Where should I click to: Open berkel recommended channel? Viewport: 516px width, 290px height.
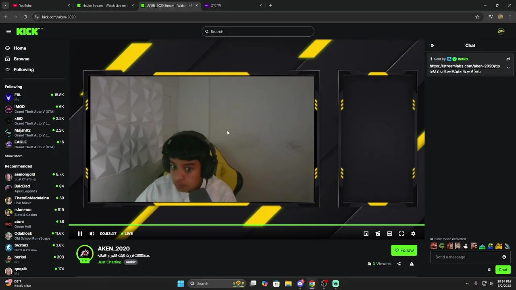34,259
